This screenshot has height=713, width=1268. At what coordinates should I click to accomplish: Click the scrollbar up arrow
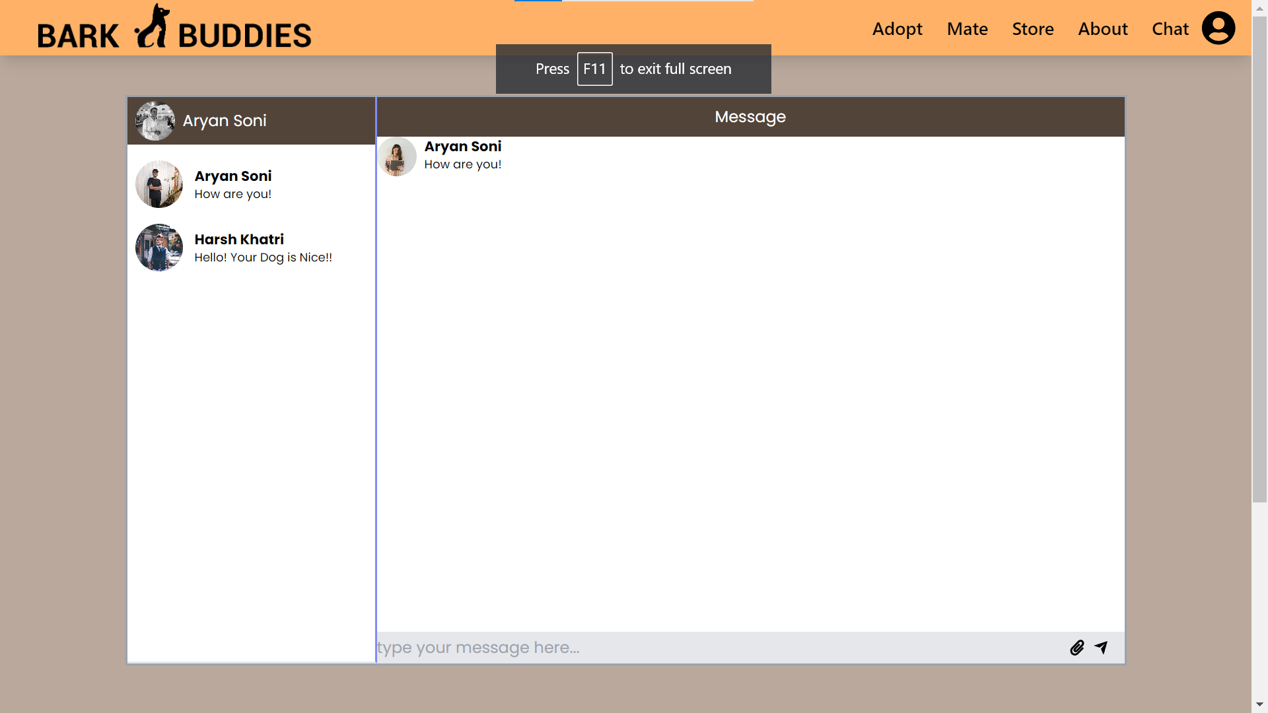(x=1259, y=8)
